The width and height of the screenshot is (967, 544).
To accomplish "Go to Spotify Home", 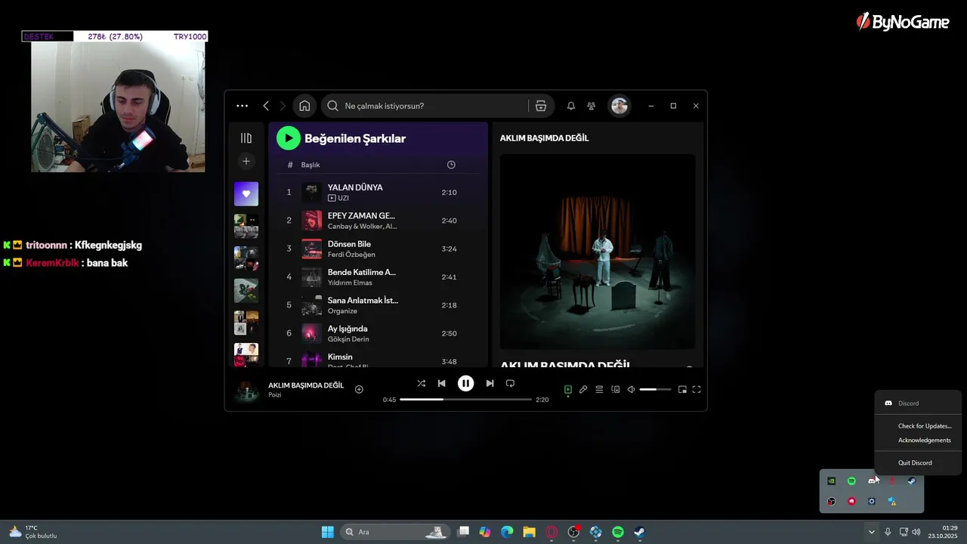I will (304, 106).
